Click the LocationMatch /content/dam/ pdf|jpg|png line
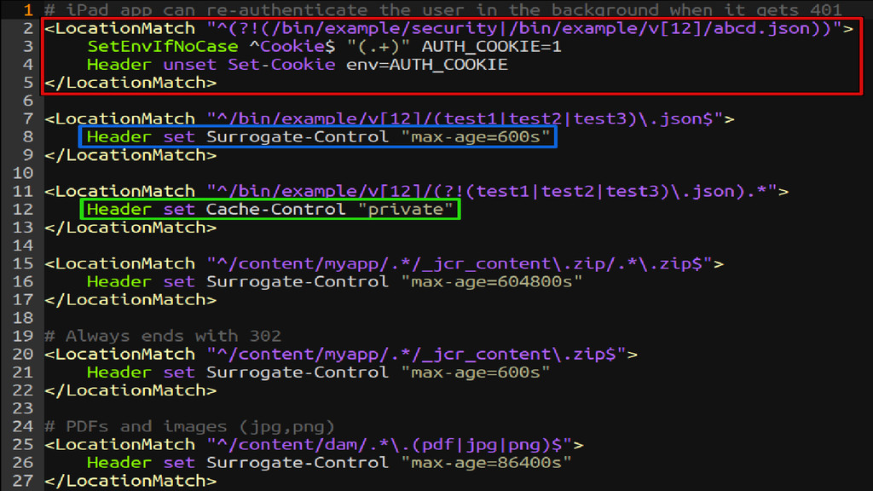This screenshot has width=873, height=491. coord(314,445)
